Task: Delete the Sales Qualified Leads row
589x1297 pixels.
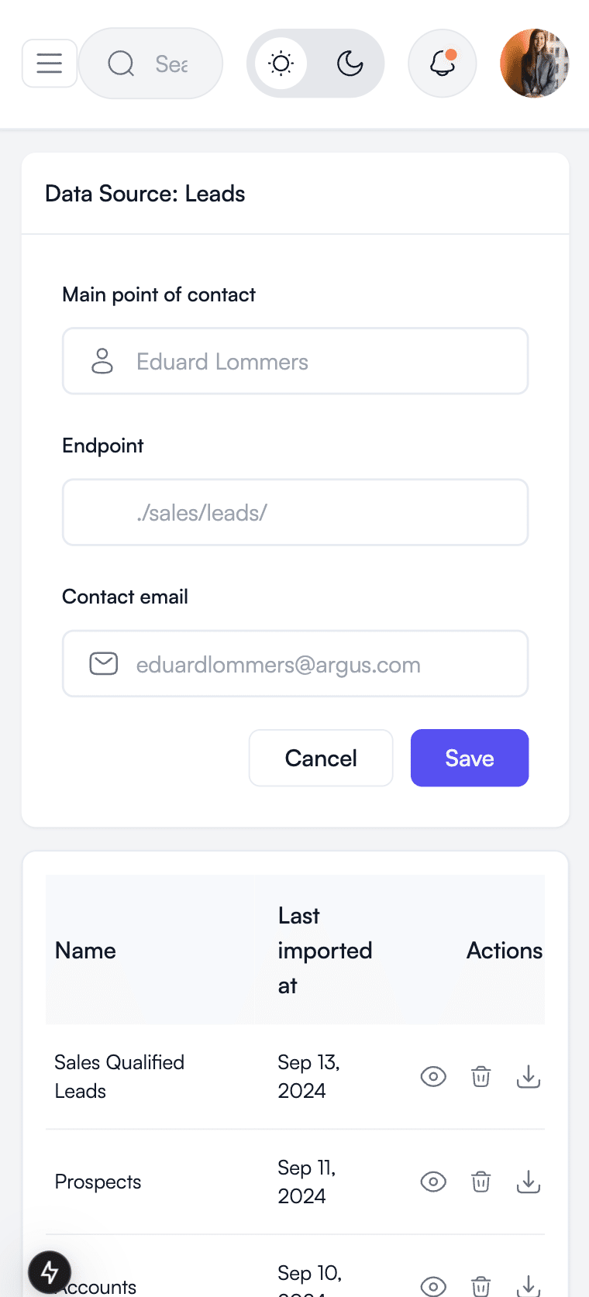Action: pos(481,1076)
